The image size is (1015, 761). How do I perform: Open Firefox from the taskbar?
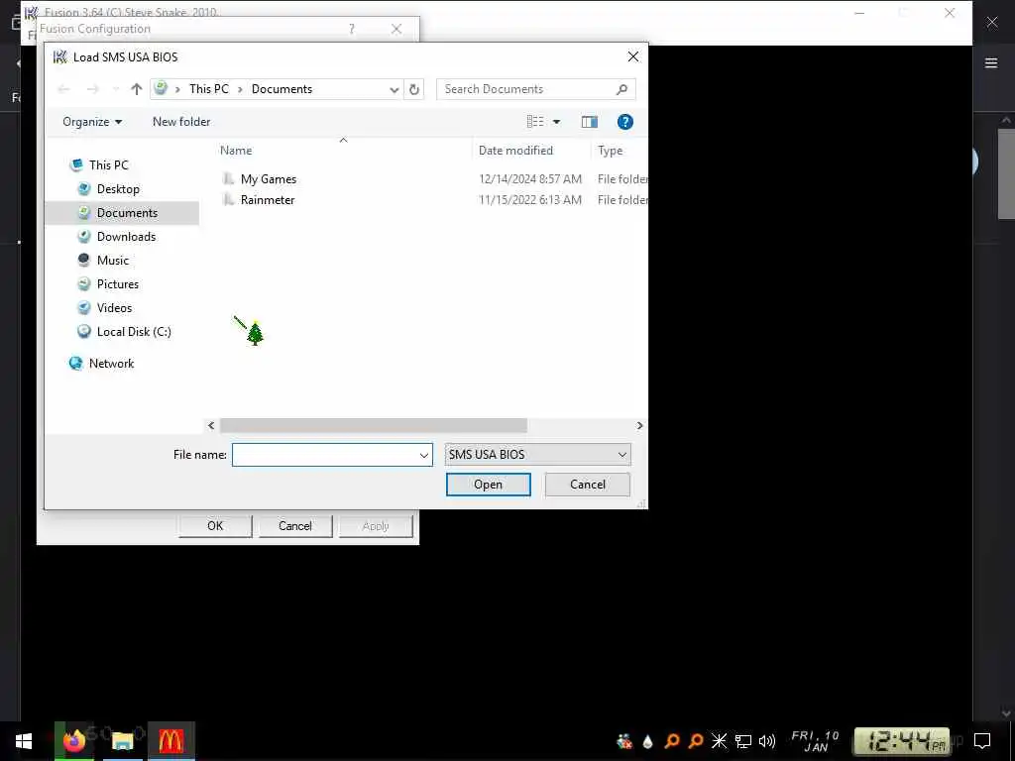(x=73, y=741)
